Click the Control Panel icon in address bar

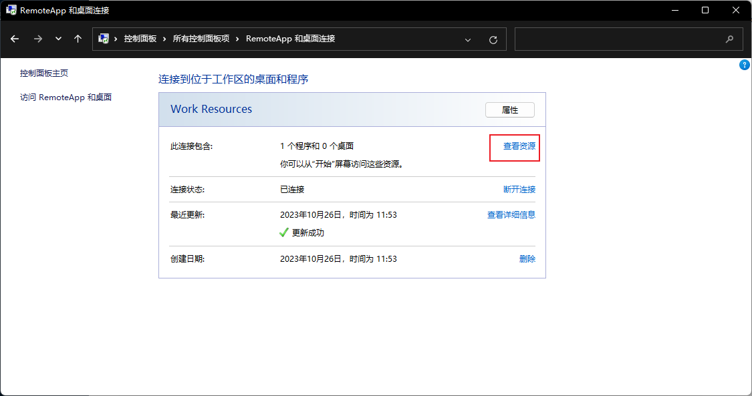click(x=103, y=39)
